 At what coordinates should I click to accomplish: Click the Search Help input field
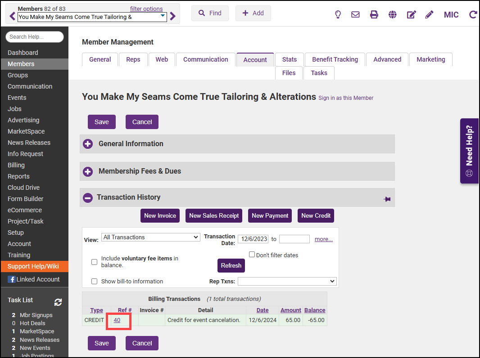pos(35,37)
